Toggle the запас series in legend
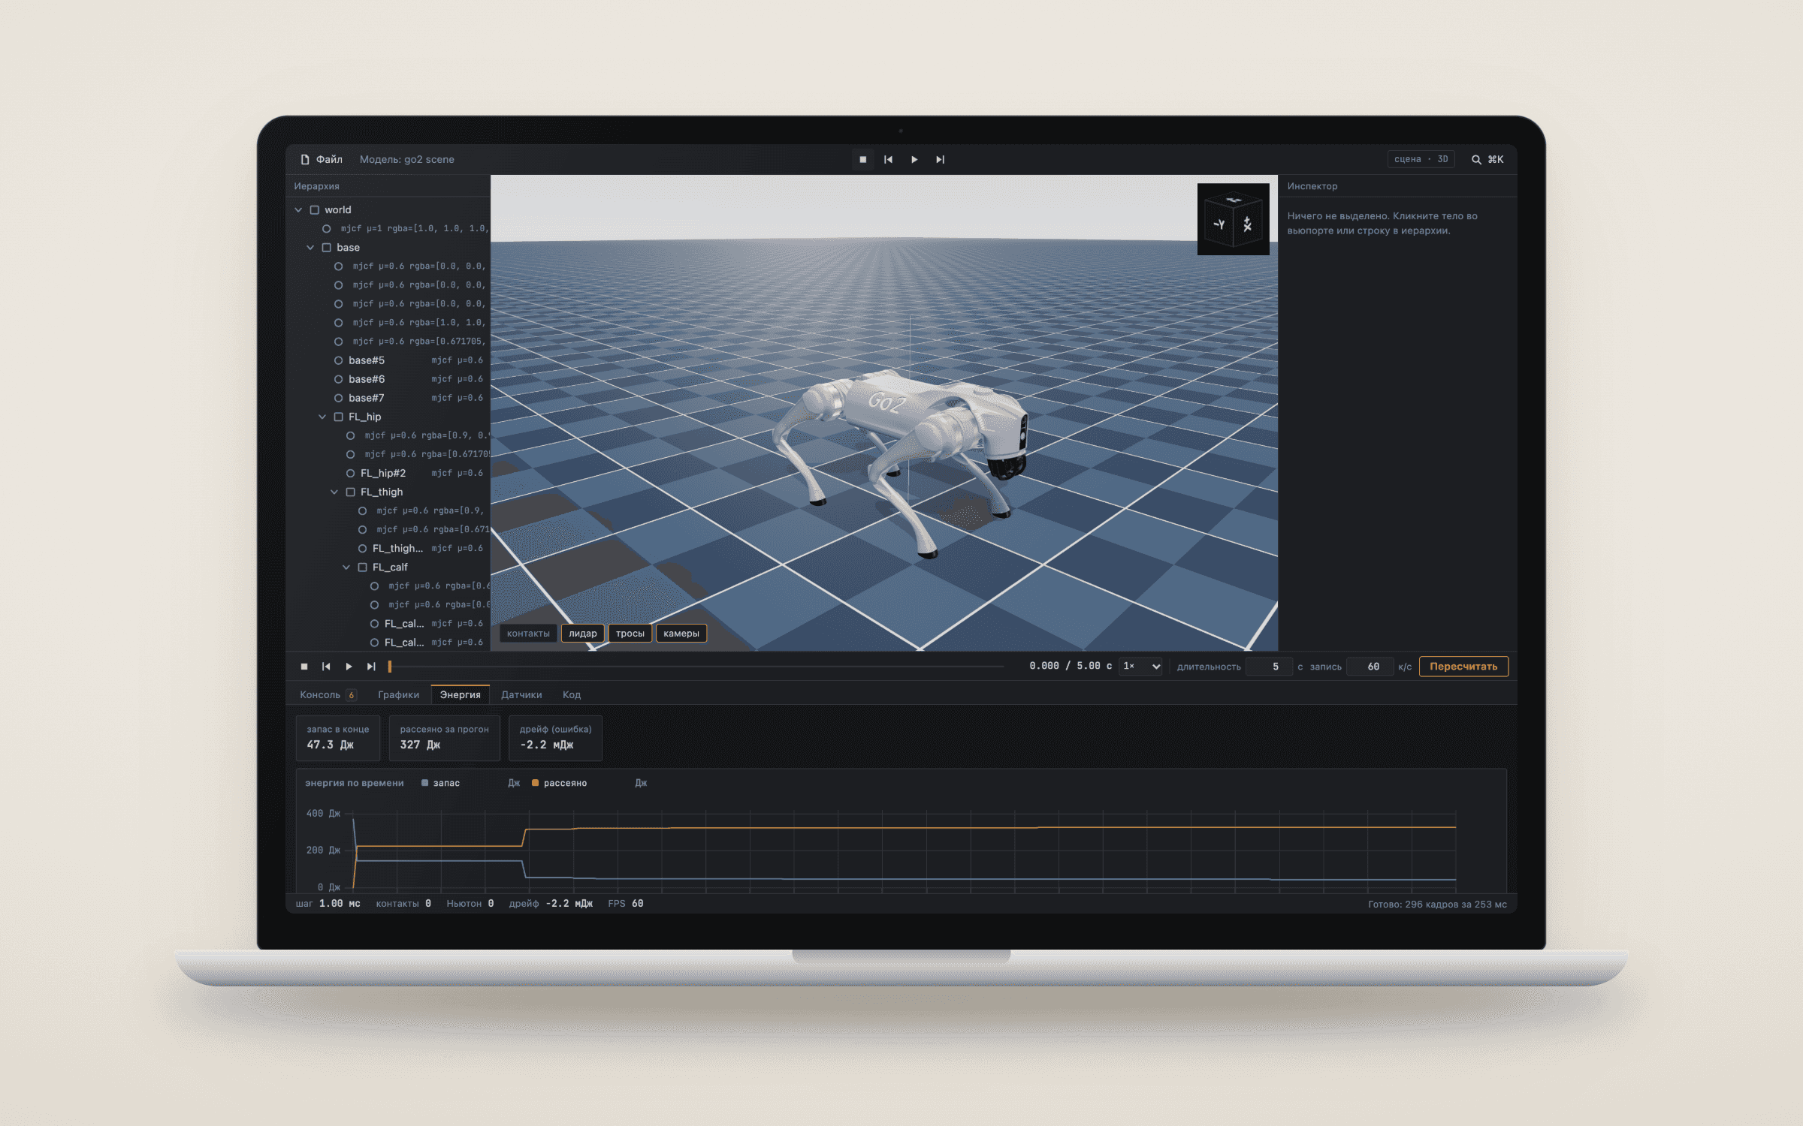This screenshot has height=1126, width=1803. click(x=441, y=783)
